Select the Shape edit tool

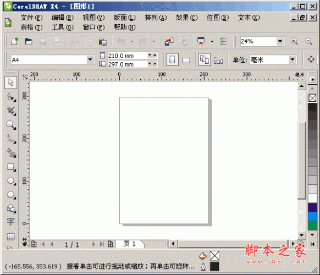coord(11,97)
